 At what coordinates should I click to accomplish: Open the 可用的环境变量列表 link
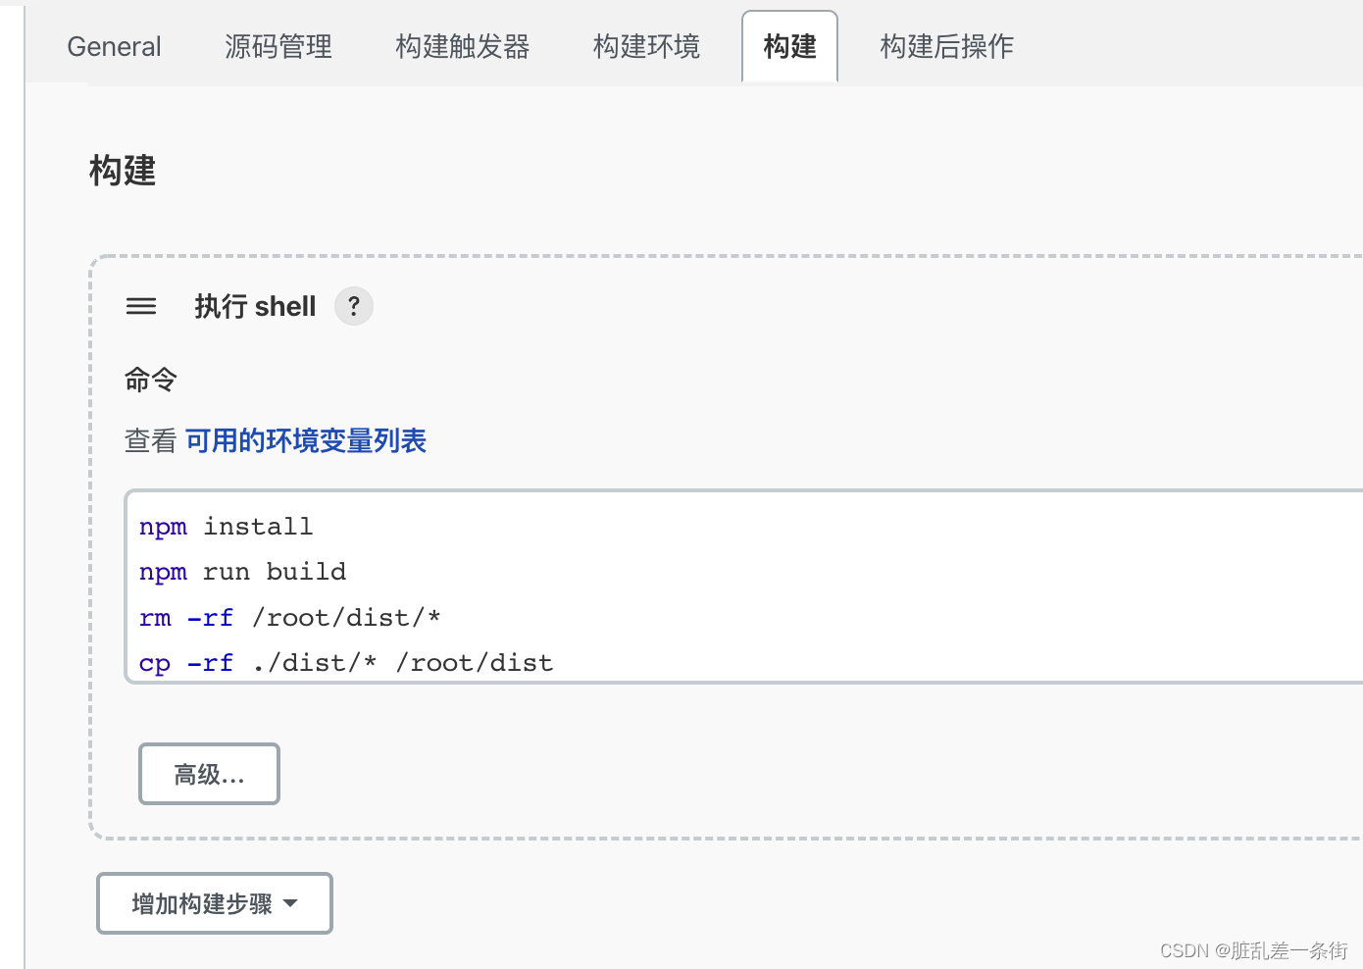[x=306, y=440]
